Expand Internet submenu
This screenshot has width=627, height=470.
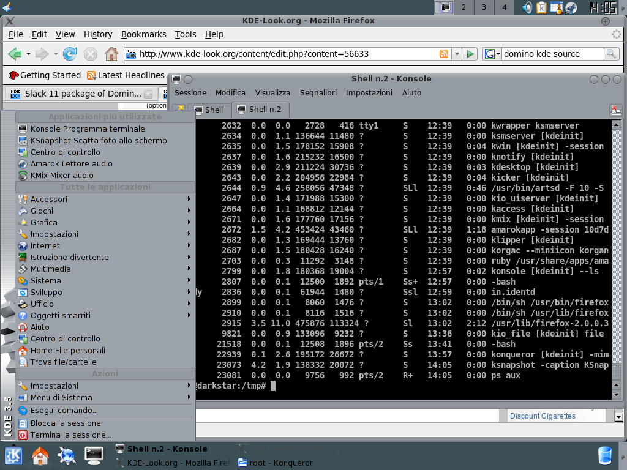coord(105,245)
